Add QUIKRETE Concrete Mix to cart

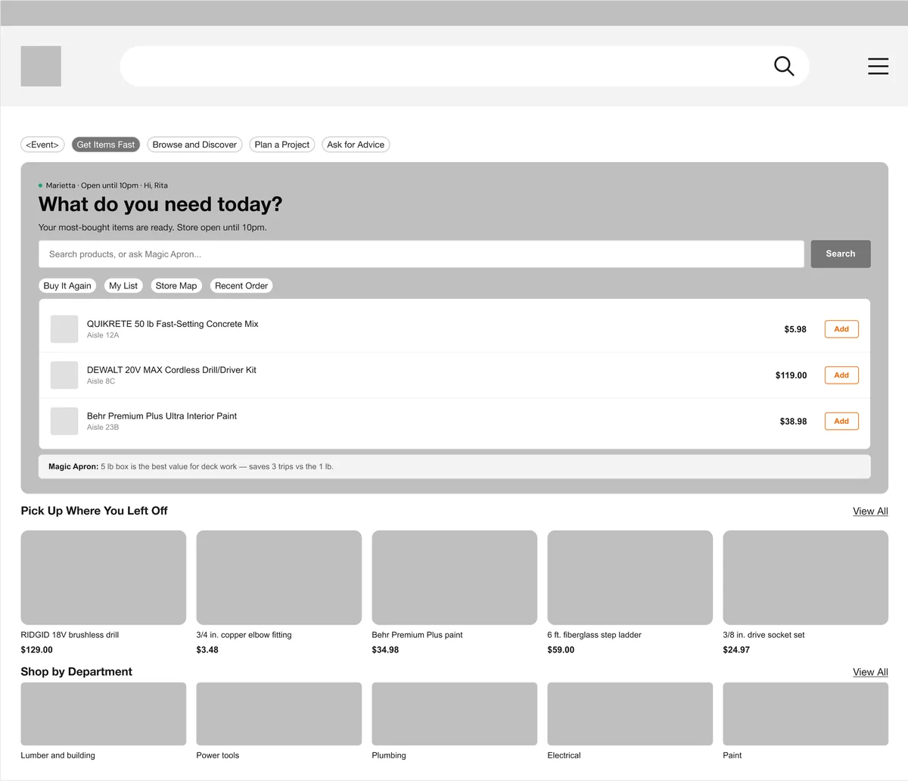(x=841, y=329)
